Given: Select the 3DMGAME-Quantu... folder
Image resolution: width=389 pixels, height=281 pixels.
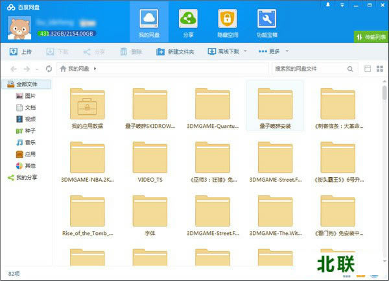Looking at the screenshot, I should point(213,108).
